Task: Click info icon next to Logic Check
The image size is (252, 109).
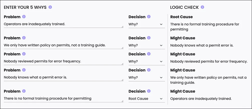Action: (202, 7)
